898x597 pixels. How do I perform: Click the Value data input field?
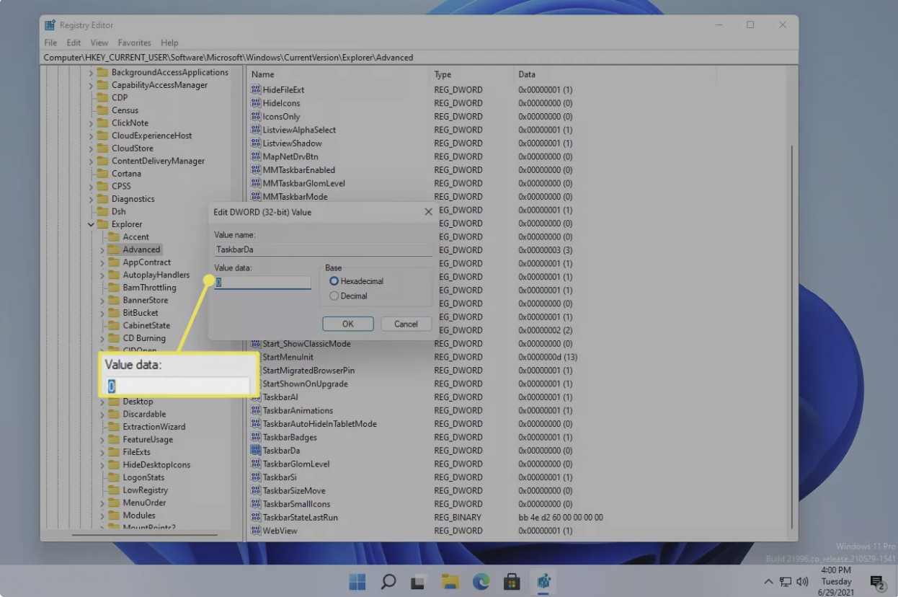[x=263, y=283]
